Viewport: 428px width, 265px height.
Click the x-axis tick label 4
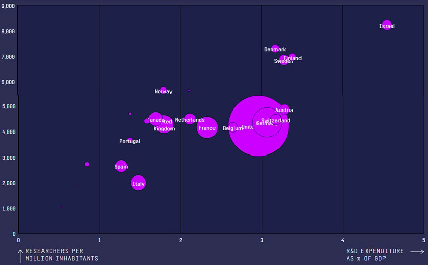(x=343, y=240)
